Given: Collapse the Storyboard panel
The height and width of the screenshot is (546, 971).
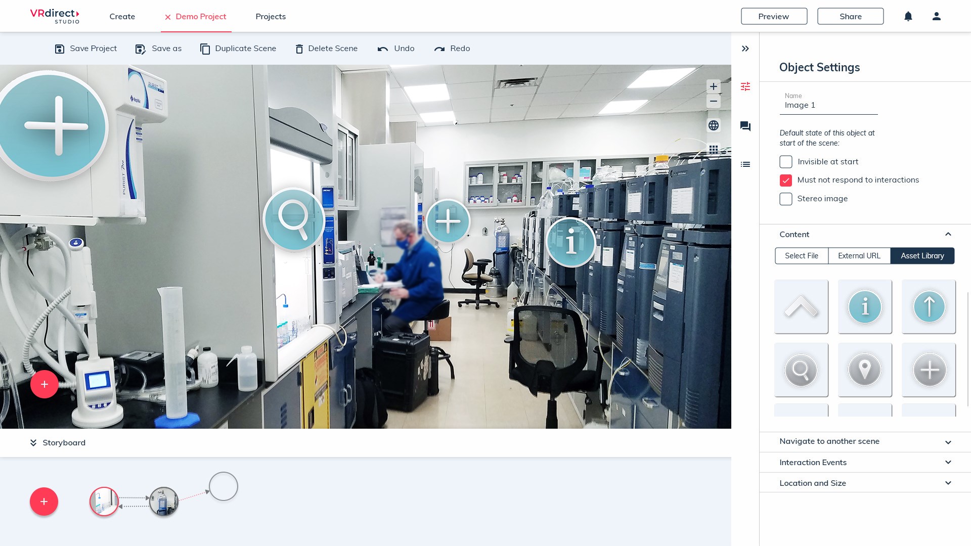Looking at the screenshot, I should 33,443.
